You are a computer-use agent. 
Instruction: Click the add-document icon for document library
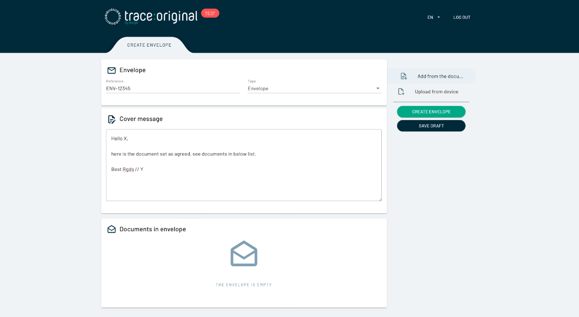403,76
